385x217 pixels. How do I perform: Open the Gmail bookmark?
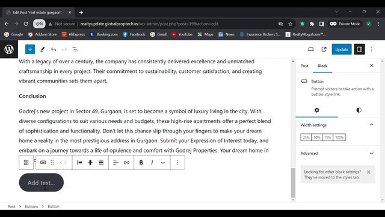click(x=158, y=34)
